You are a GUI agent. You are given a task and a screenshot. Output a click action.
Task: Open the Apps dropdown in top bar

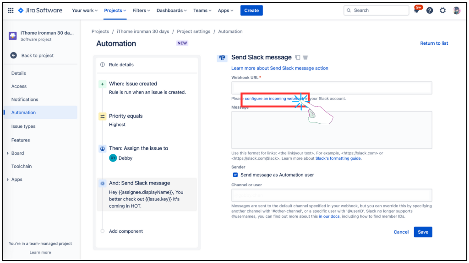[x=225, y=11]
